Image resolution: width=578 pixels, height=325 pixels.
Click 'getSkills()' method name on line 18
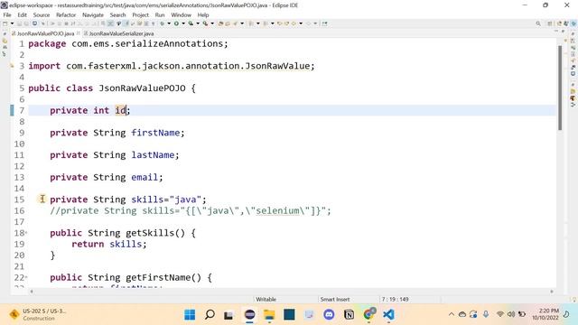(155, 233)
